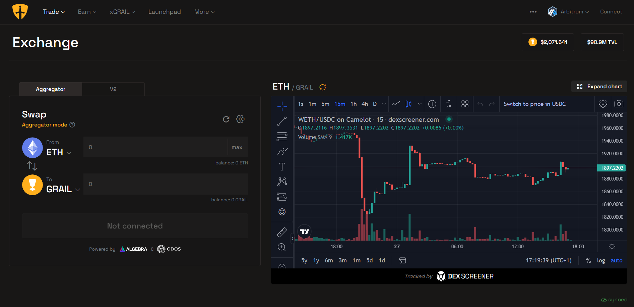This screenshot has width=634, height=307.
Task: Toggle percent scale on the chart
Action: pyautogui.click(x=588, y=261)
